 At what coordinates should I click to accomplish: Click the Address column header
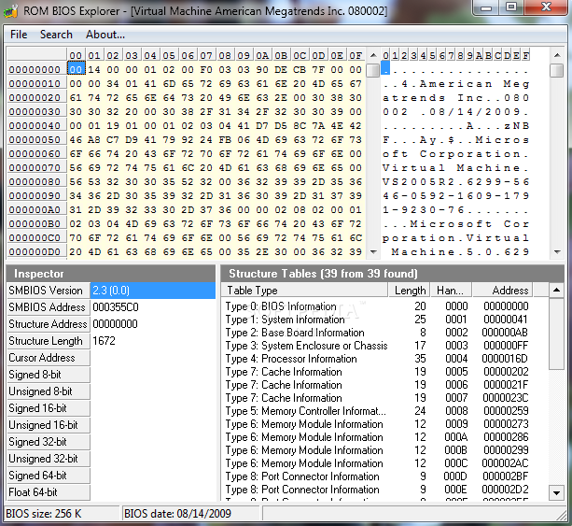[x=503, y=291]
